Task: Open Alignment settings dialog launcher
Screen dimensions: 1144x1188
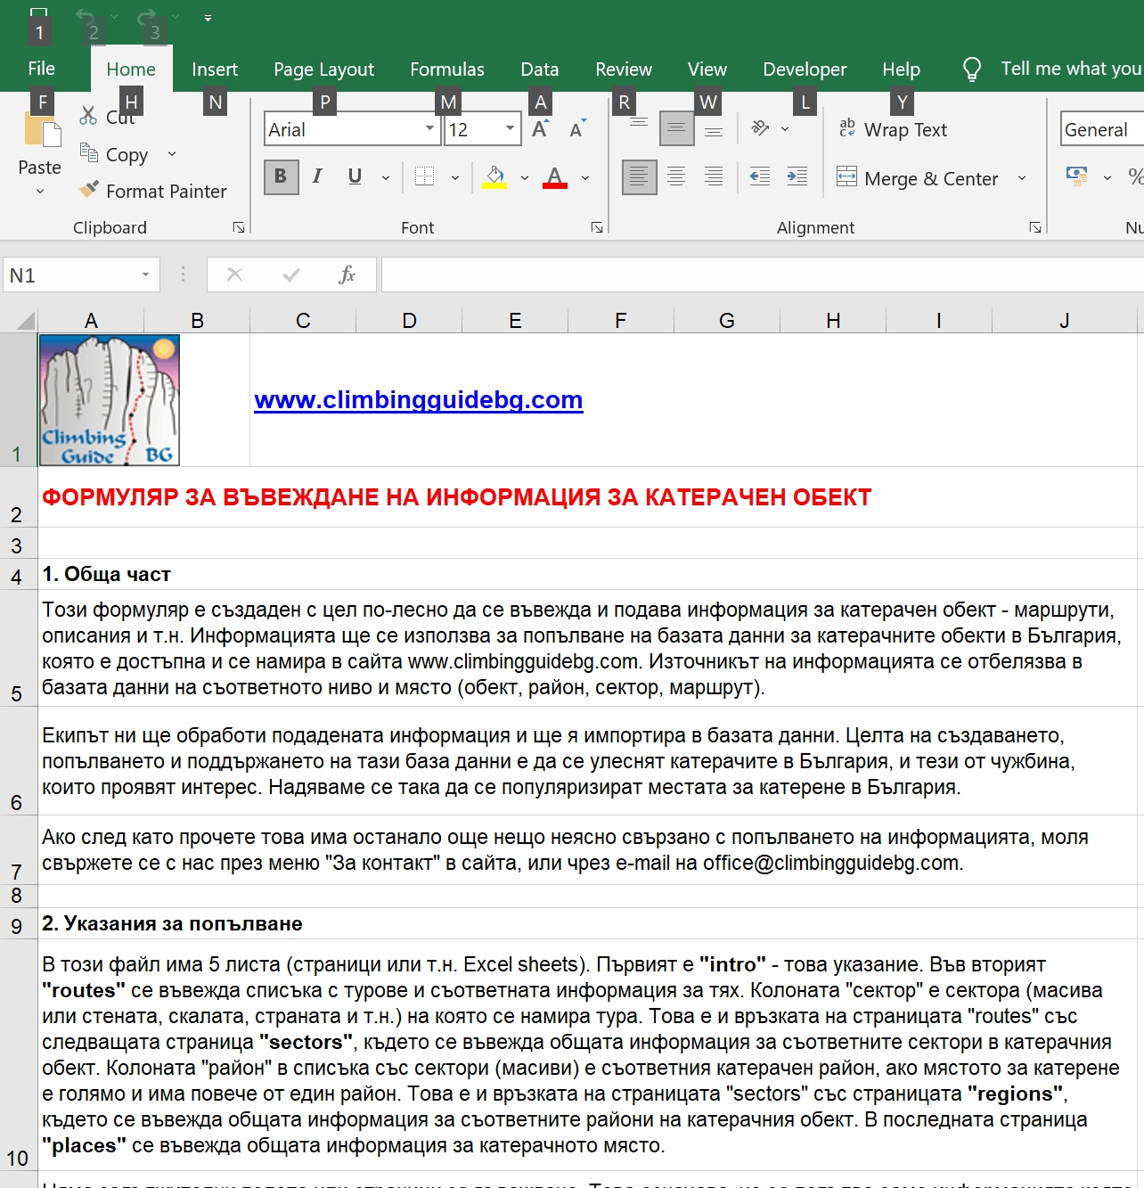Action: click(1035, 227)
